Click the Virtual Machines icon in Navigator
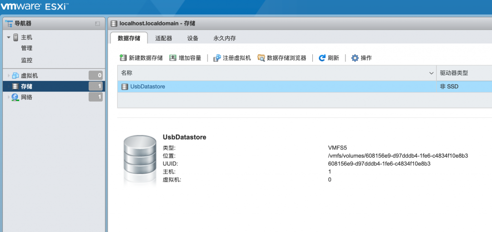 (15, 75)
